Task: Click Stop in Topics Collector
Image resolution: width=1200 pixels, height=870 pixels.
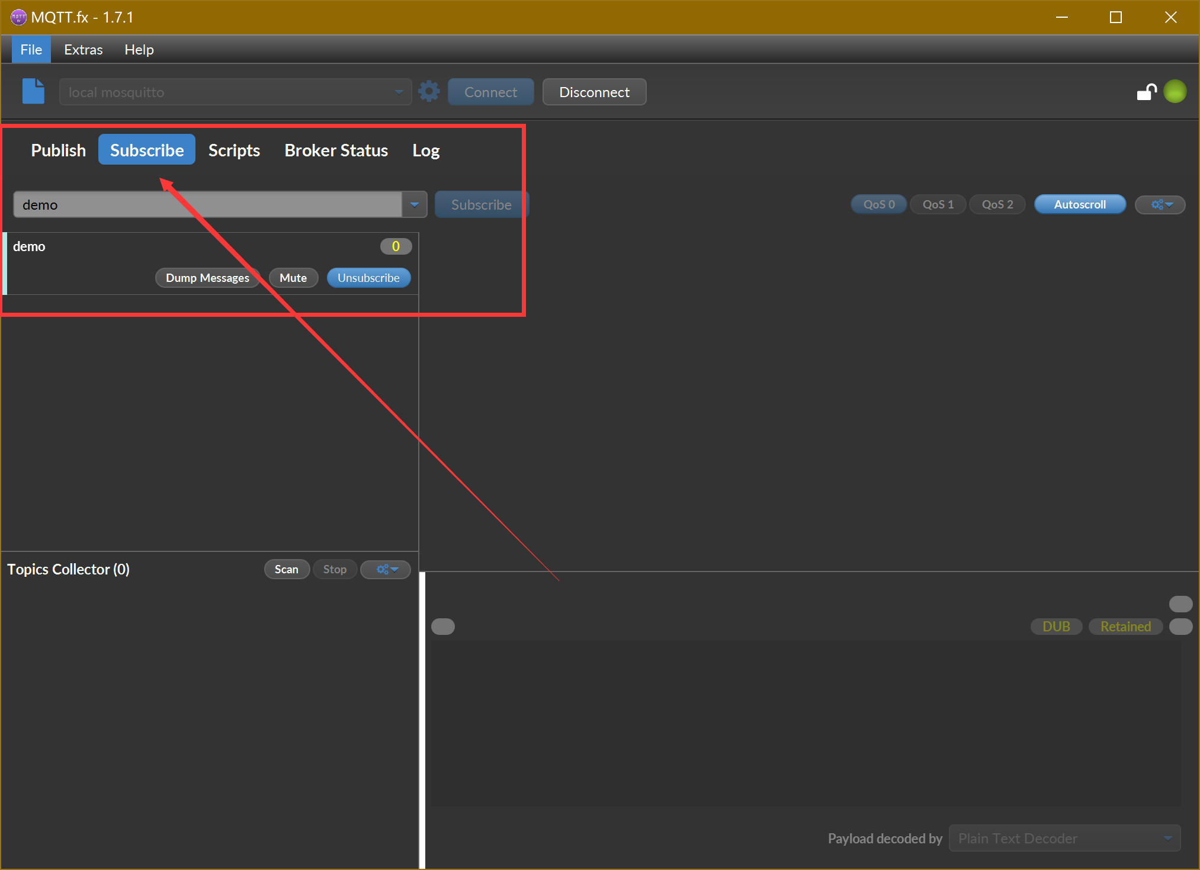Action: 335,569
